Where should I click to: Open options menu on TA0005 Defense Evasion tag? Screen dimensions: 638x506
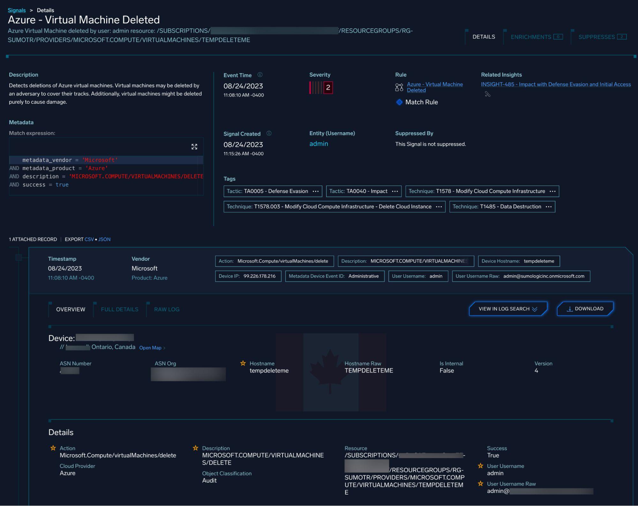click(x=315, y=191)
